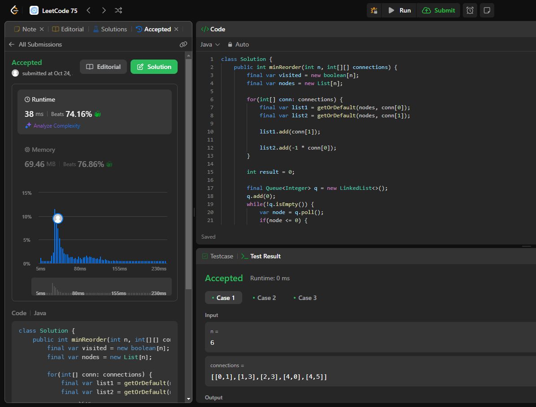Click the Editorial button
This screenshot has width=536, height=407.
pyautogui.click(x=103, y=67)
